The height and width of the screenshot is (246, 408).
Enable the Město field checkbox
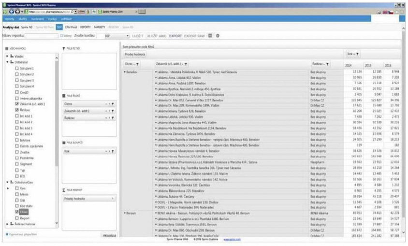pyautogui.click(x=17, y=194)
